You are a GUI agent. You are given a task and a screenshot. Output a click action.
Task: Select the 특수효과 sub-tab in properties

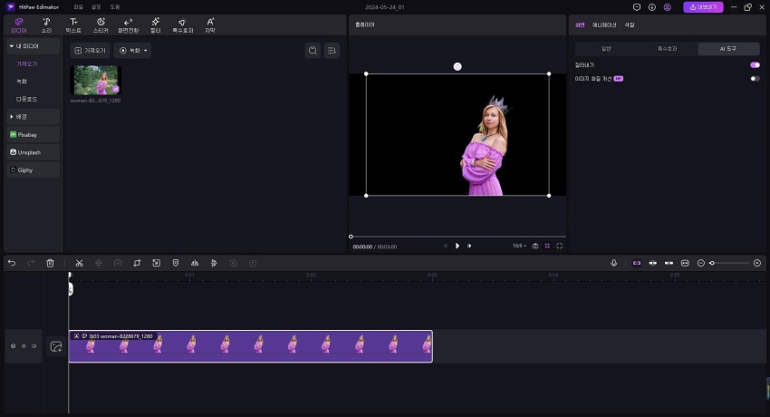(668, 49)
